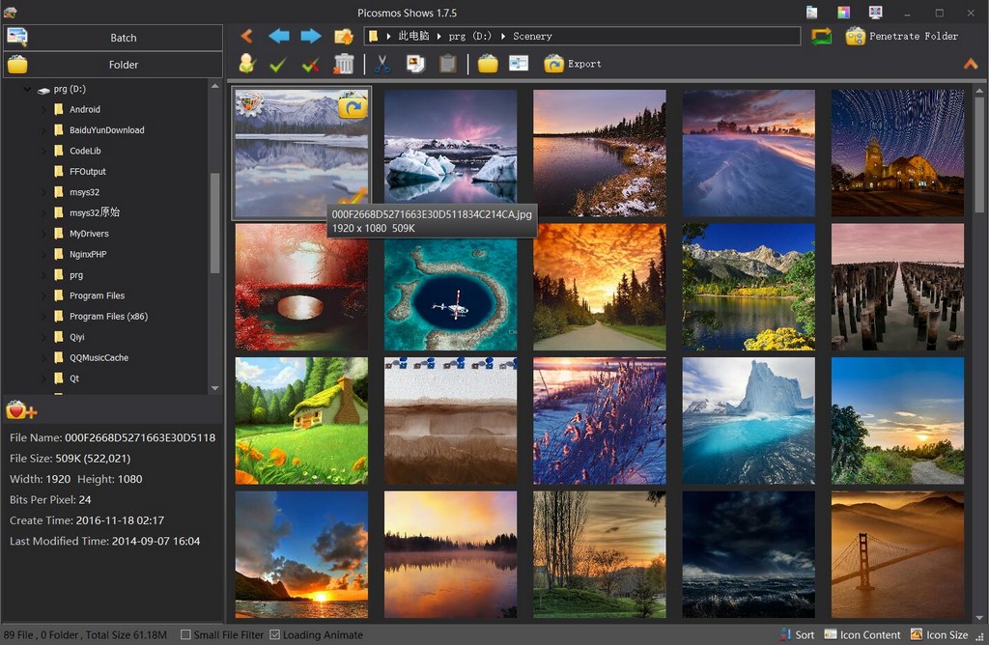Expand the Android folder in tree
Image resolution: width=989 pixels, height=645 pixels.
pyautogui.click(x=43, y=109)
